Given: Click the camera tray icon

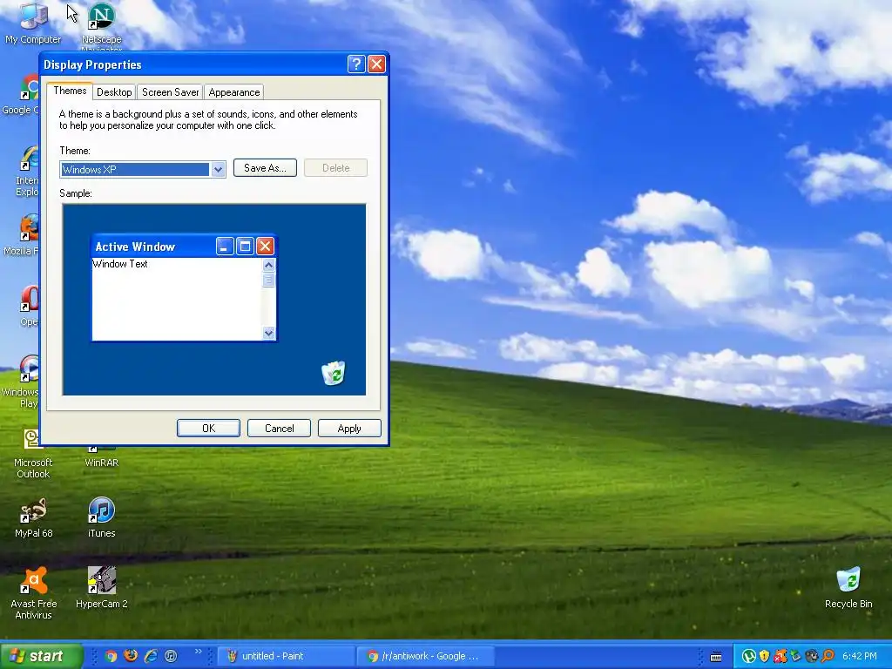Looking at the screenshot, I should (x=811, y=656).
